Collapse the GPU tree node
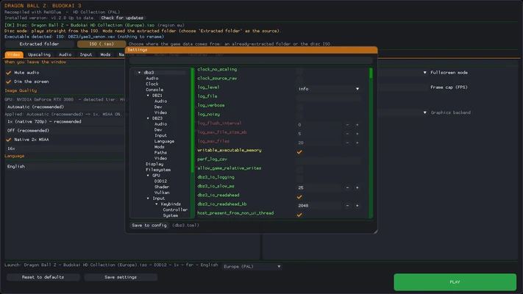Image resolution: width=523 pixels, height=294 pixels. point(148,176)
